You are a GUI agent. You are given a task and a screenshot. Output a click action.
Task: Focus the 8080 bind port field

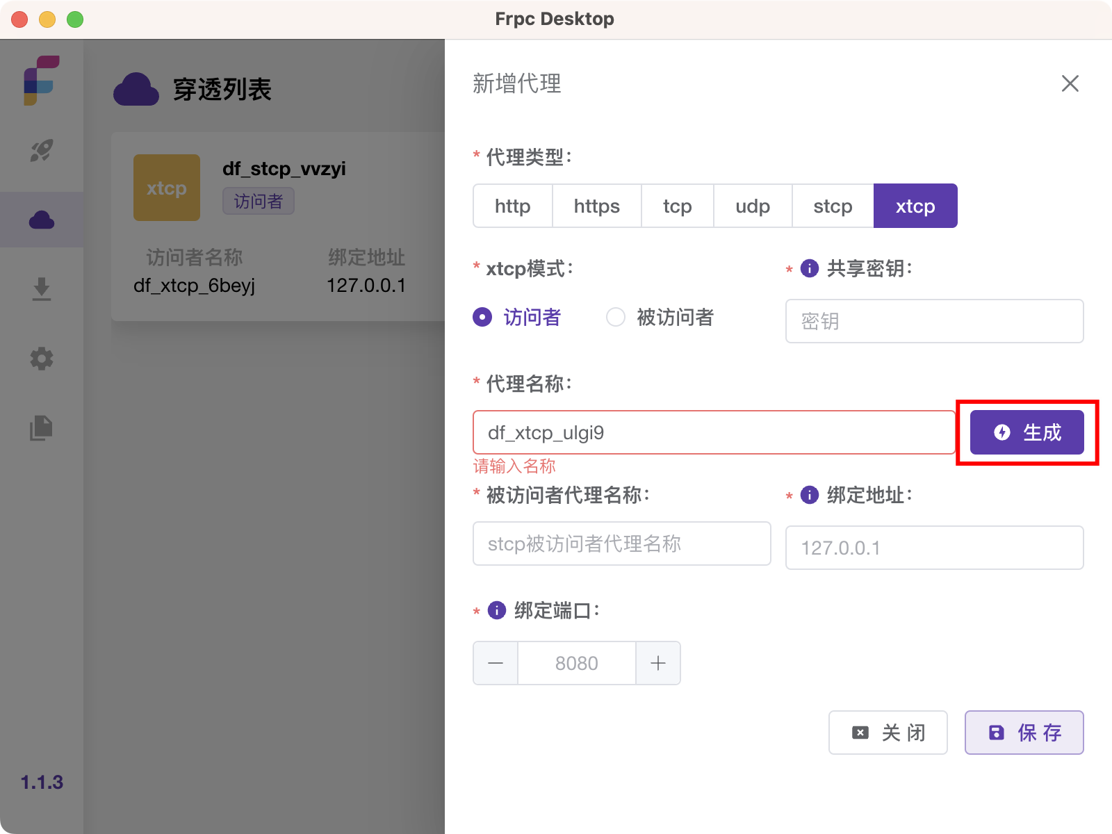[x=577, y=663]
